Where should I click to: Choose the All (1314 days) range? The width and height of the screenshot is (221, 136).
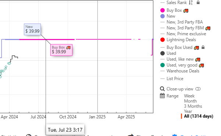(x=199, y=116)
